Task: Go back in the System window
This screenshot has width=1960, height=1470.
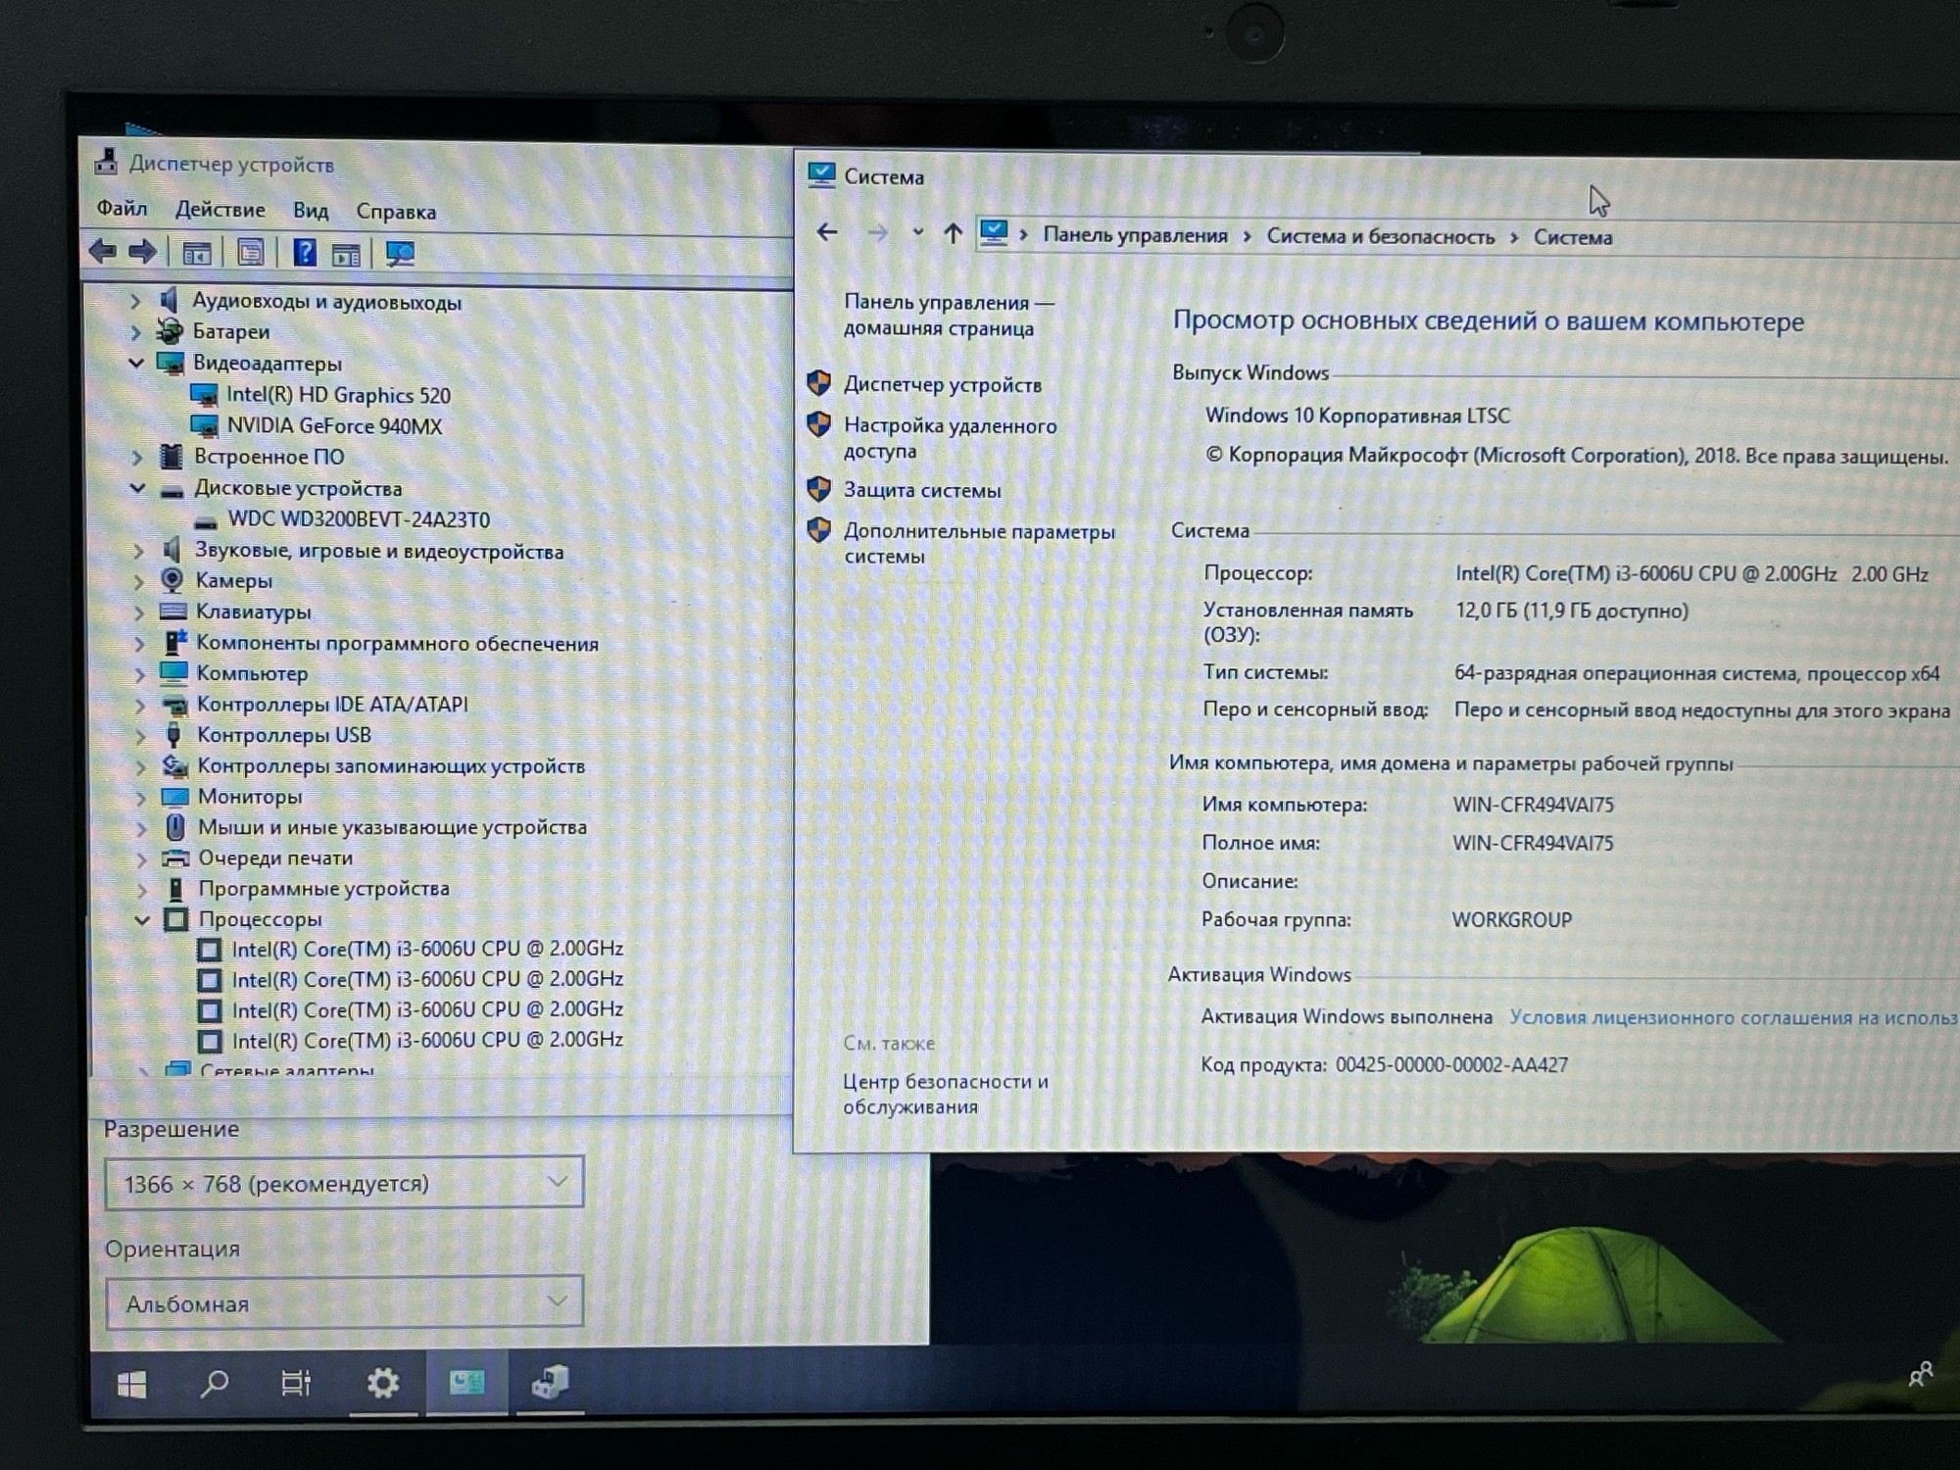Action: (x=827, y=232)
